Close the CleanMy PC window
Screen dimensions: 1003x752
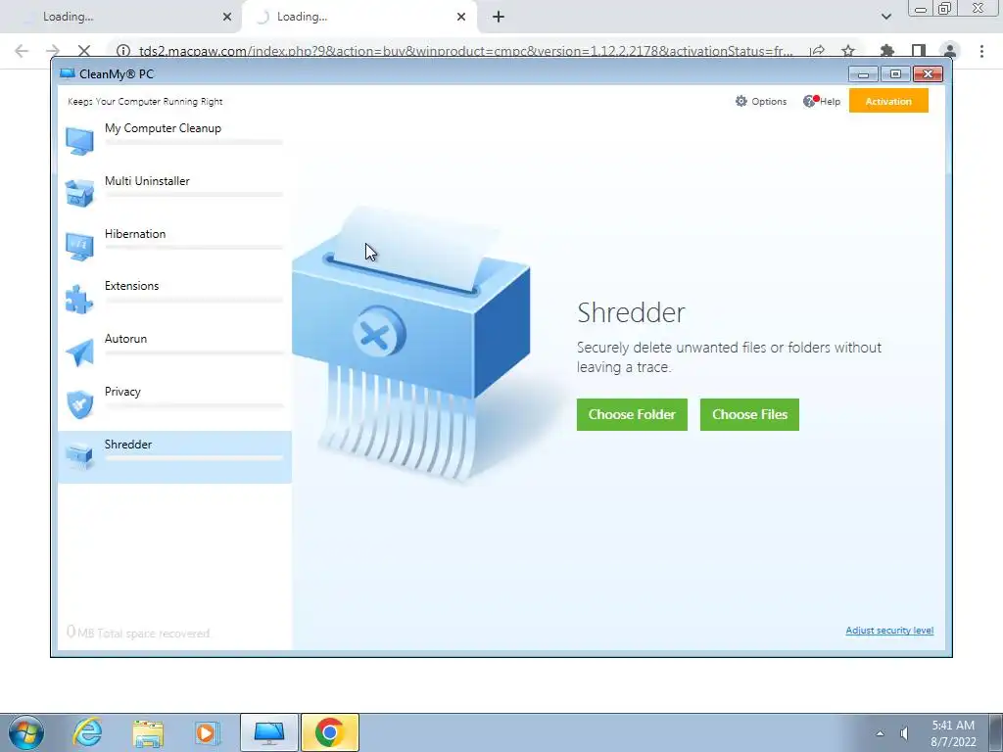(929, 74)
